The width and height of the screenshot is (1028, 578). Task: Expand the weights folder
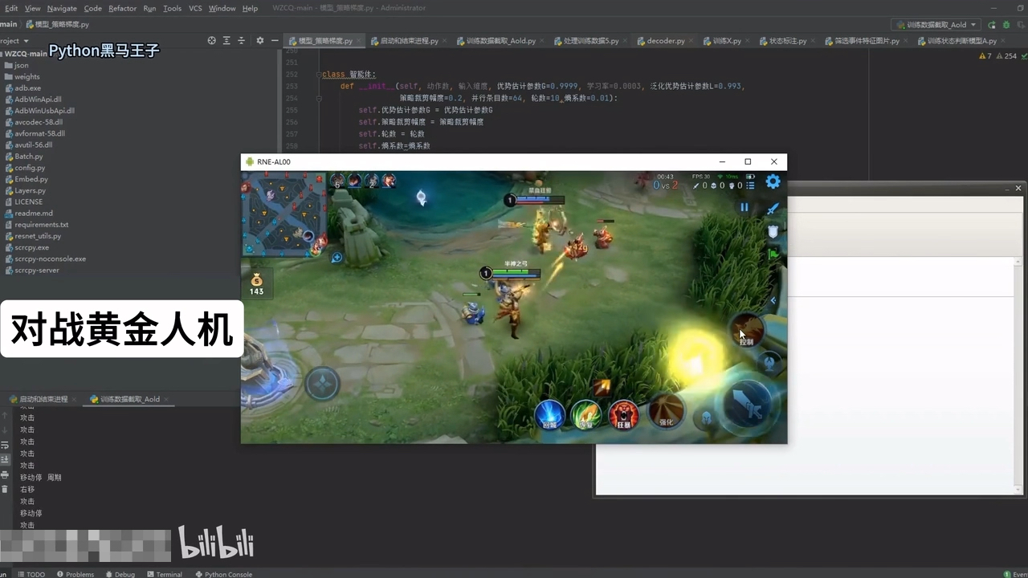[x=27, y=77]
